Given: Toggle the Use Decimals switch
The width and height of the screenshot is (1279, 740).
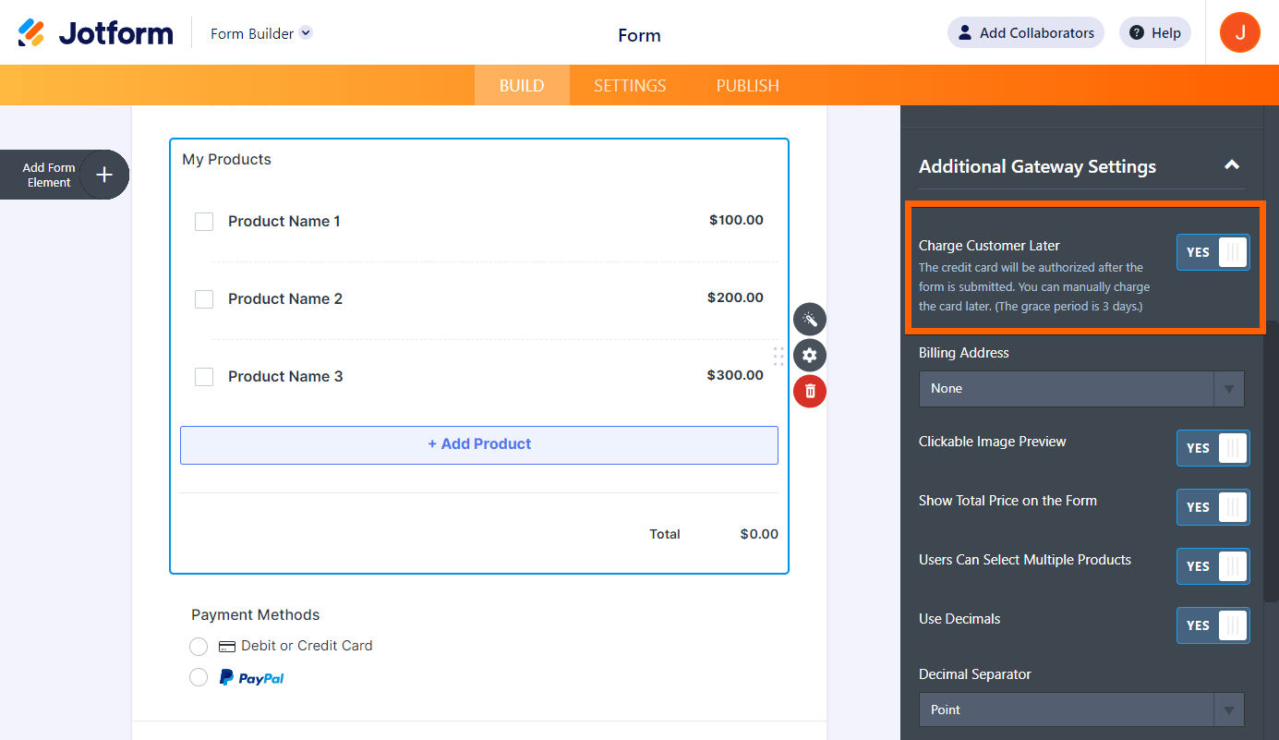Looking at the screenshot, I should (1213, 625).
